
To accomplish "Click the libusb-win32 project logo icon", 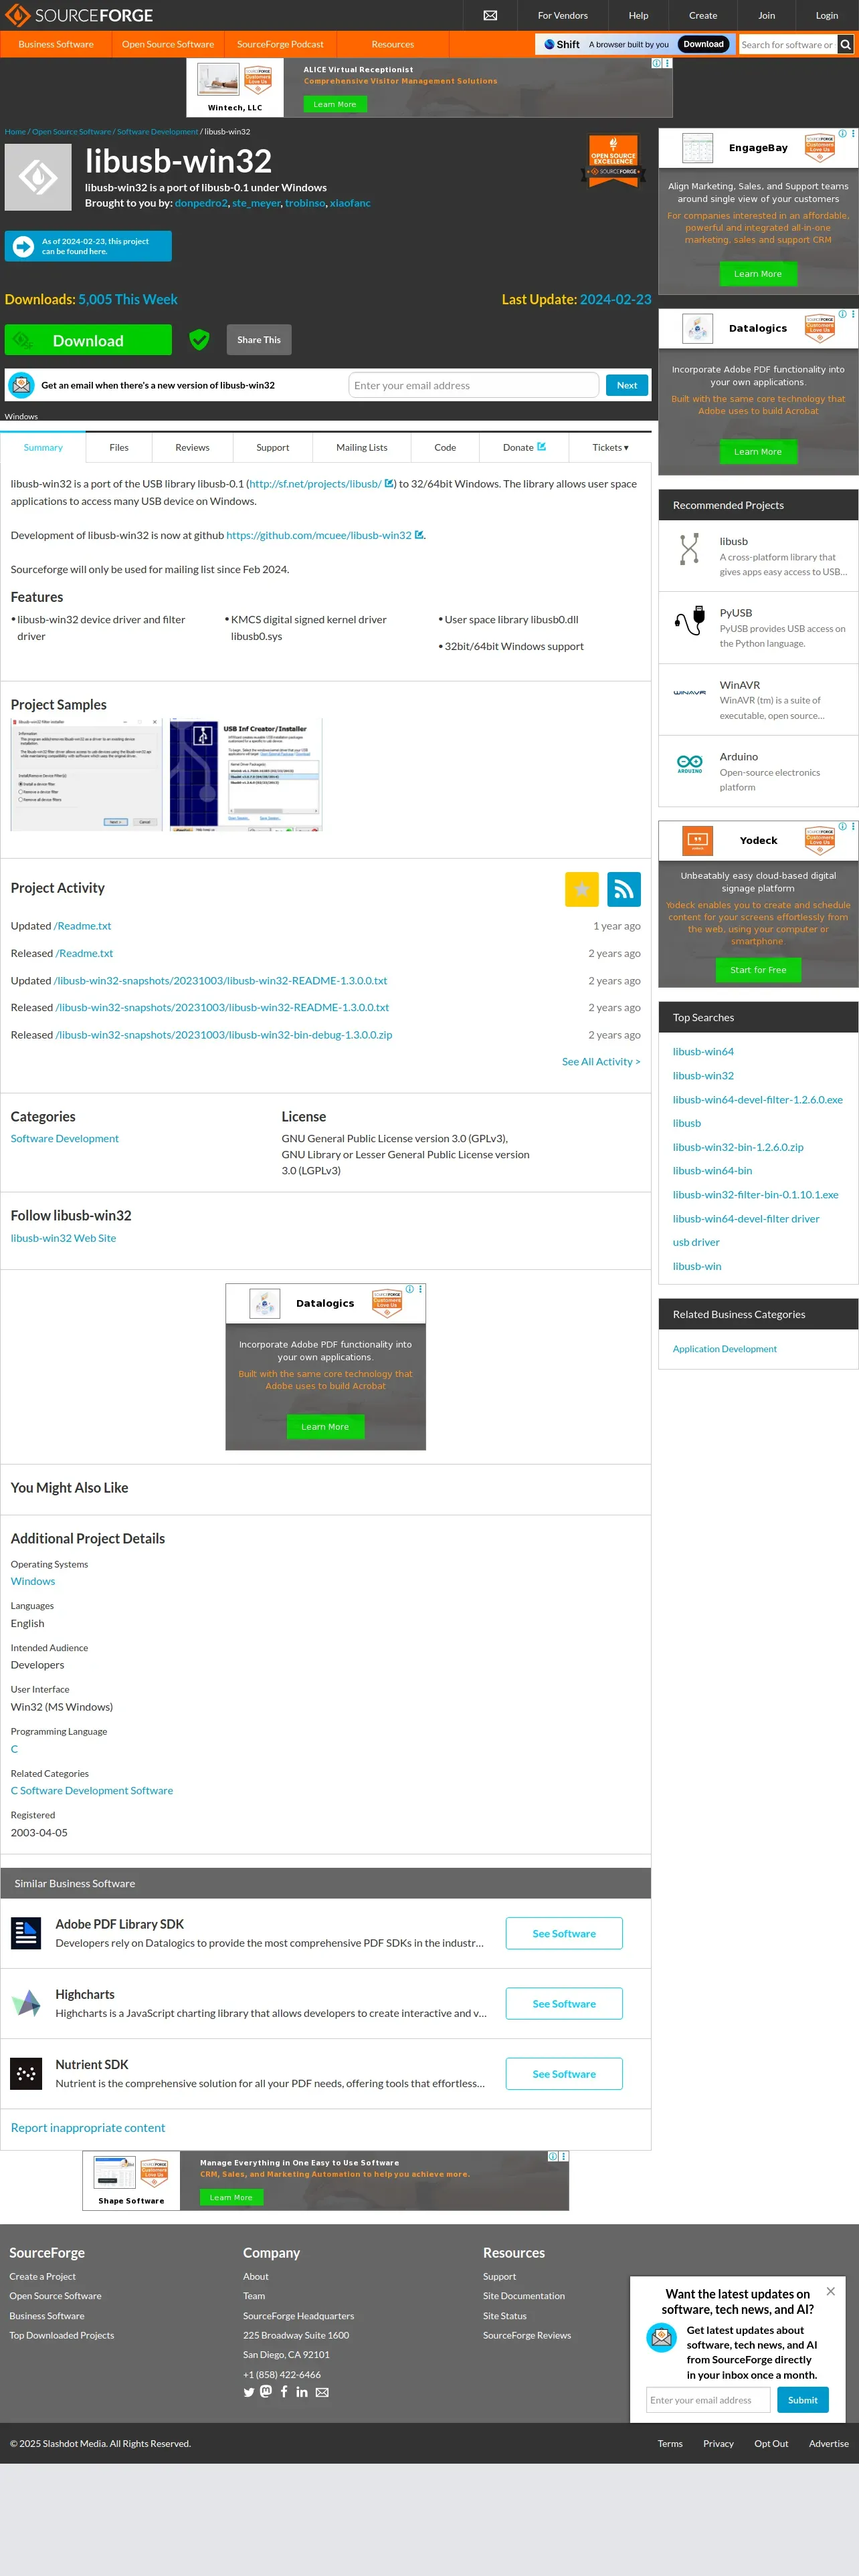I will (x=38, y=177).
